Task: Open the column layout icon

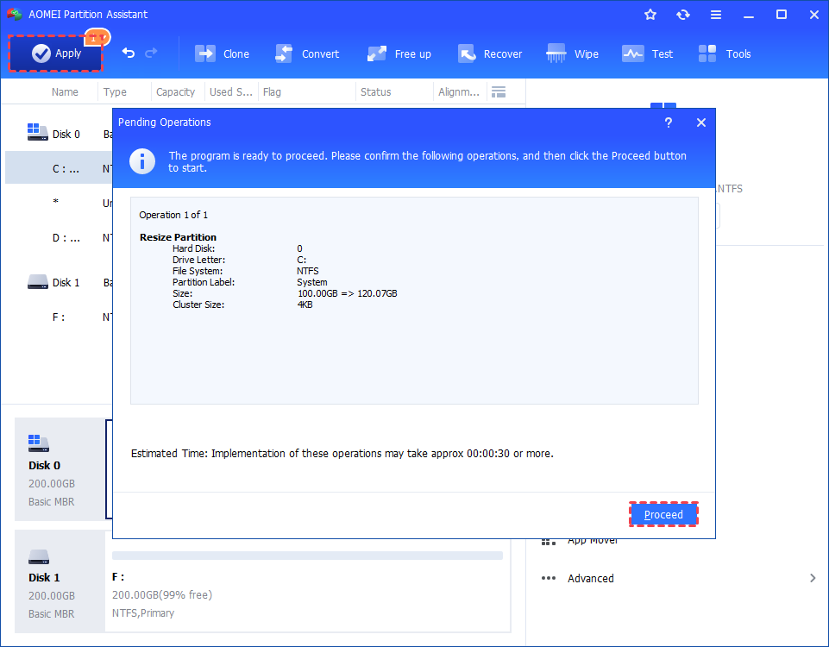Action: point(499,92)
